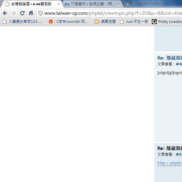Click the Forward navigation arrow
Image resolution: width=182 pixels, height=182 pixels.
14,13
